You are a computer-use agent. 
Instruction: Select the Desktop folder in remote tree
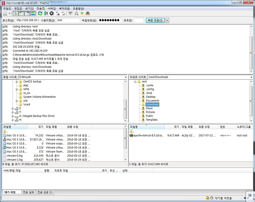tap(151, 97)
